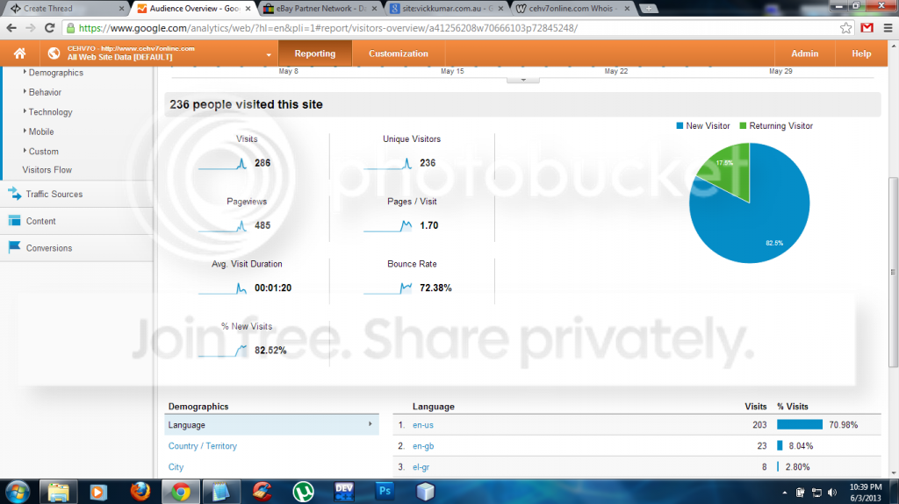
Task: Expand the Behavior sidebar item
Action: [x=45, y=92]
